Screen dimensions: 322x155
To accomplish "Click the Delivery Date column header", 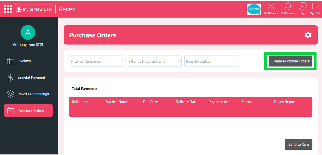I will (187, 102).
